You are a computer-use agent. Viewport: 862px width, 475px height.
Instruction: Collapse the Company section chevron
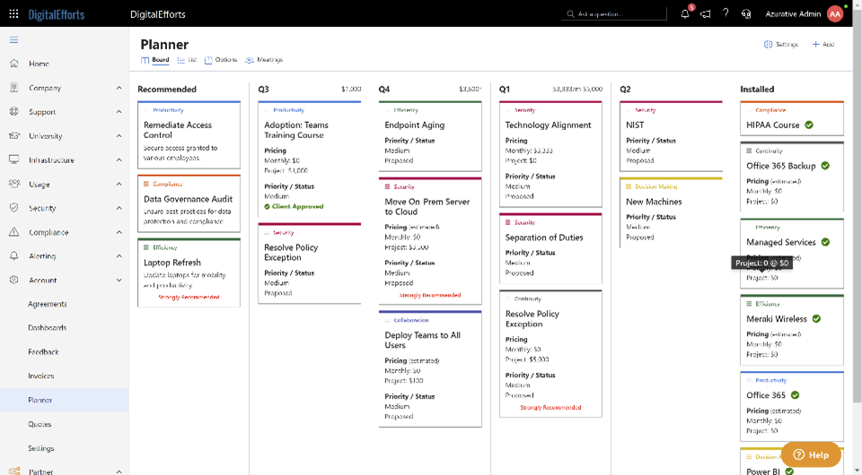(119, 88)
